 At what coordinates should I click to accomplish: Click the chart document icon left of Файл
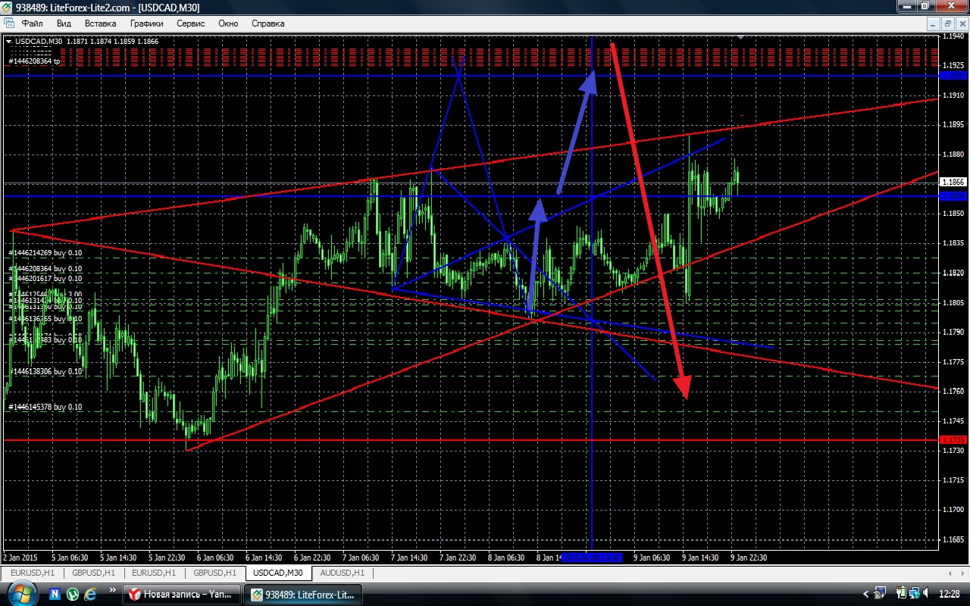pos(9,23)
